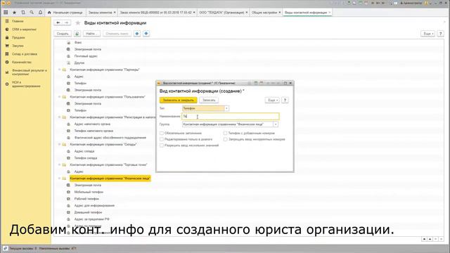450x253 pixels.
Task: Click the forward navigation arrow
Action: coord(67,22)
